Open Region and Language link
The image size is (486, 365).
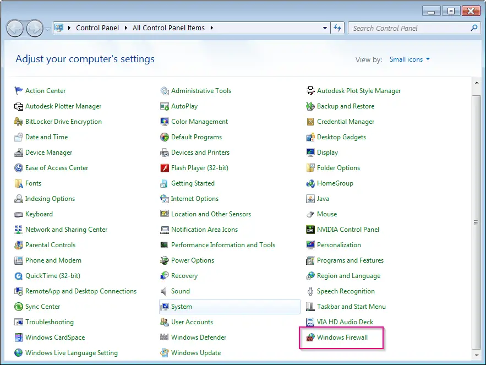coord(349,276)
